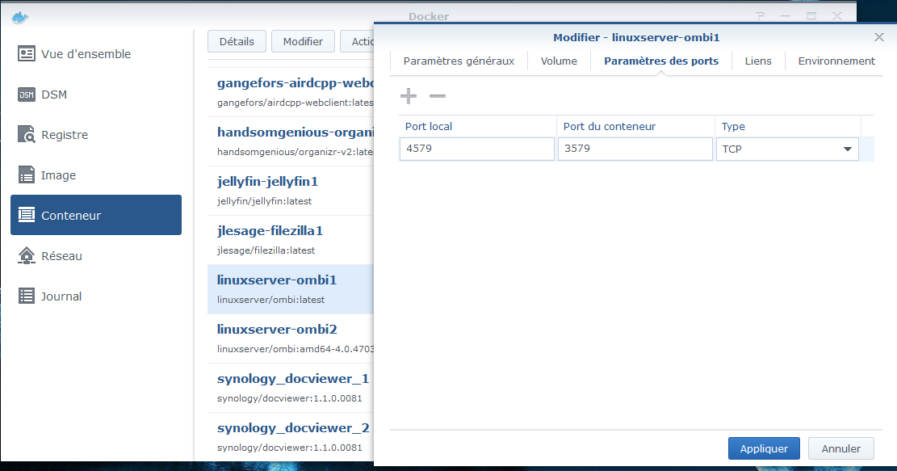This screenshot has width=897, height=471.
Task: Close the Modifier dialog with X
Action: (879, 37)
